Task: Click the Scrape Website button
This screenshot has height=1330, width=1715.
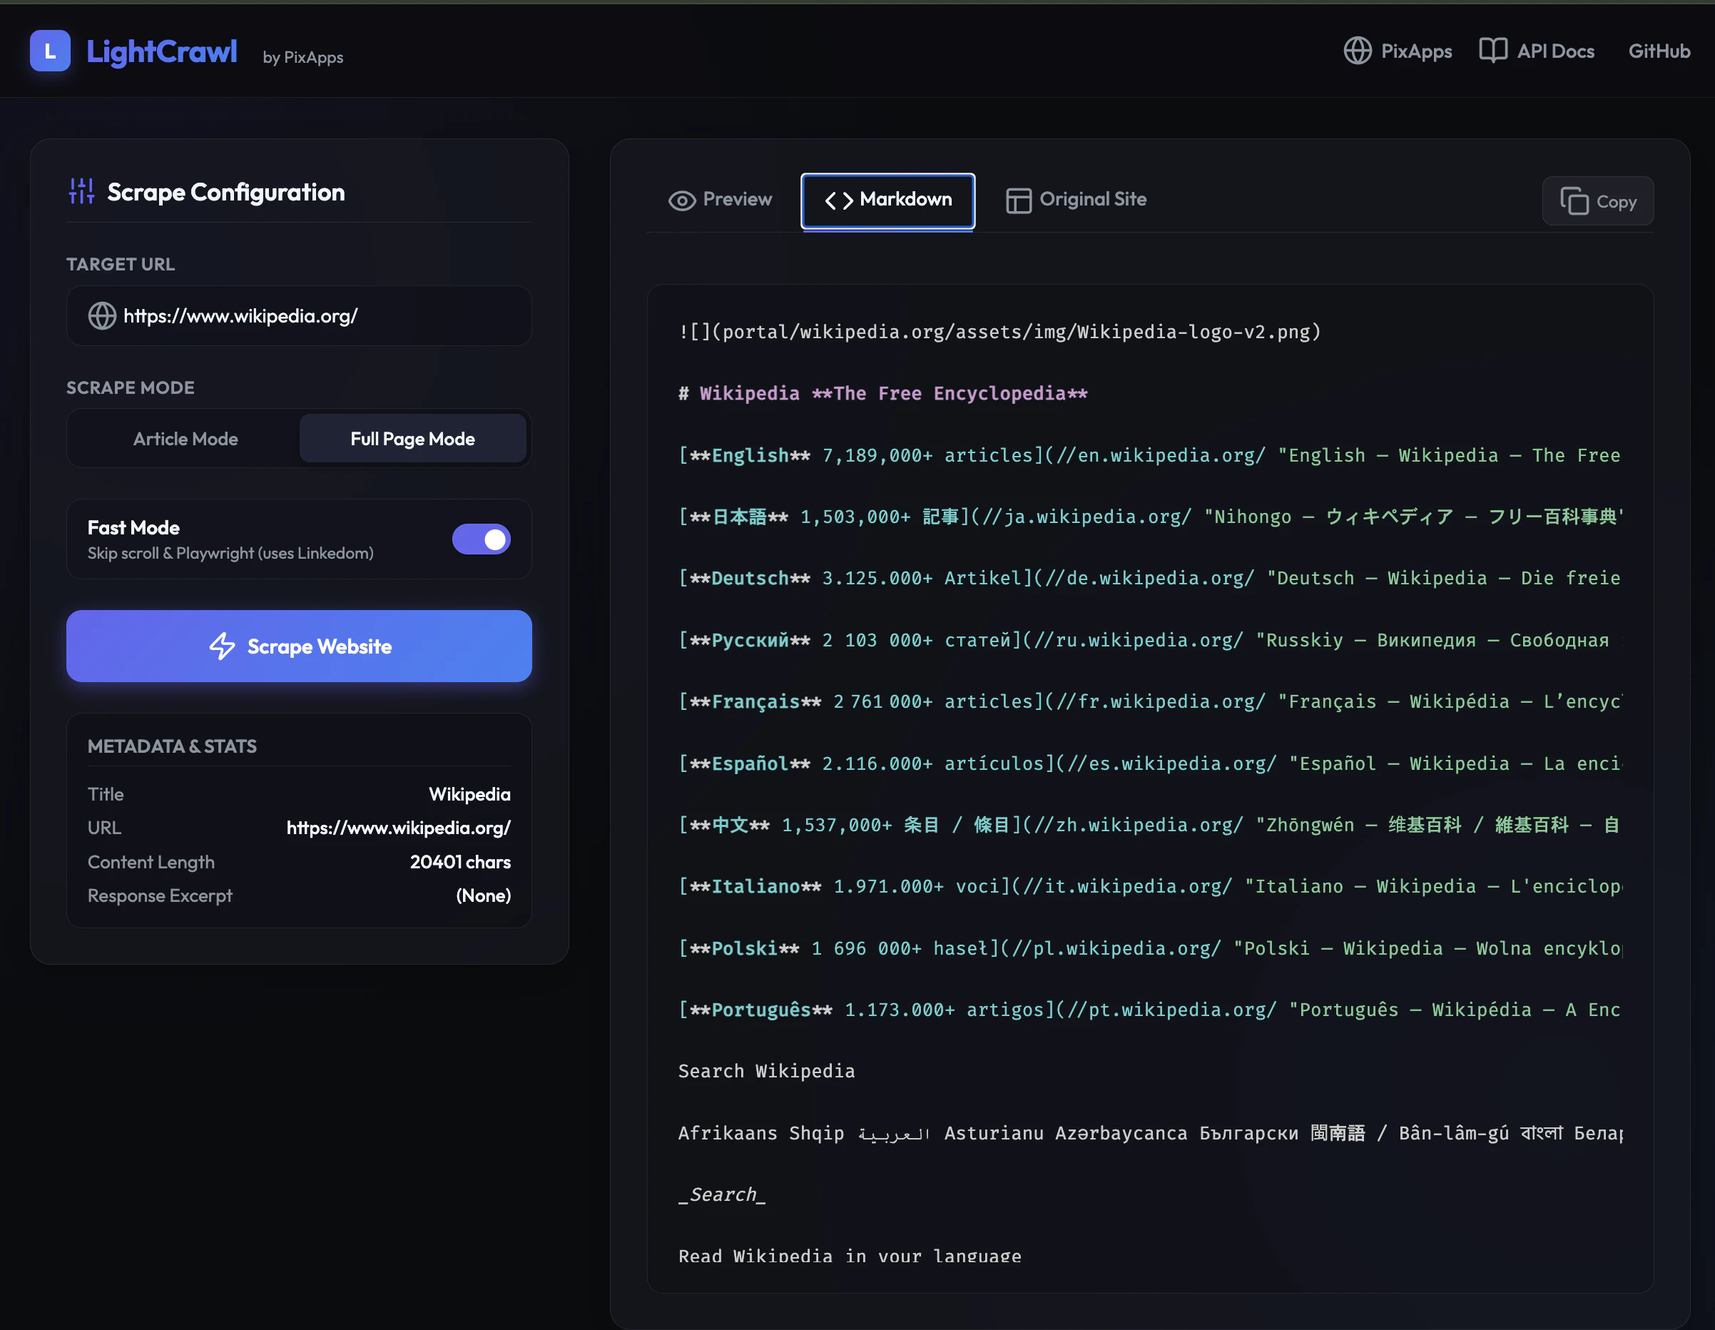Action: point(299,646)
